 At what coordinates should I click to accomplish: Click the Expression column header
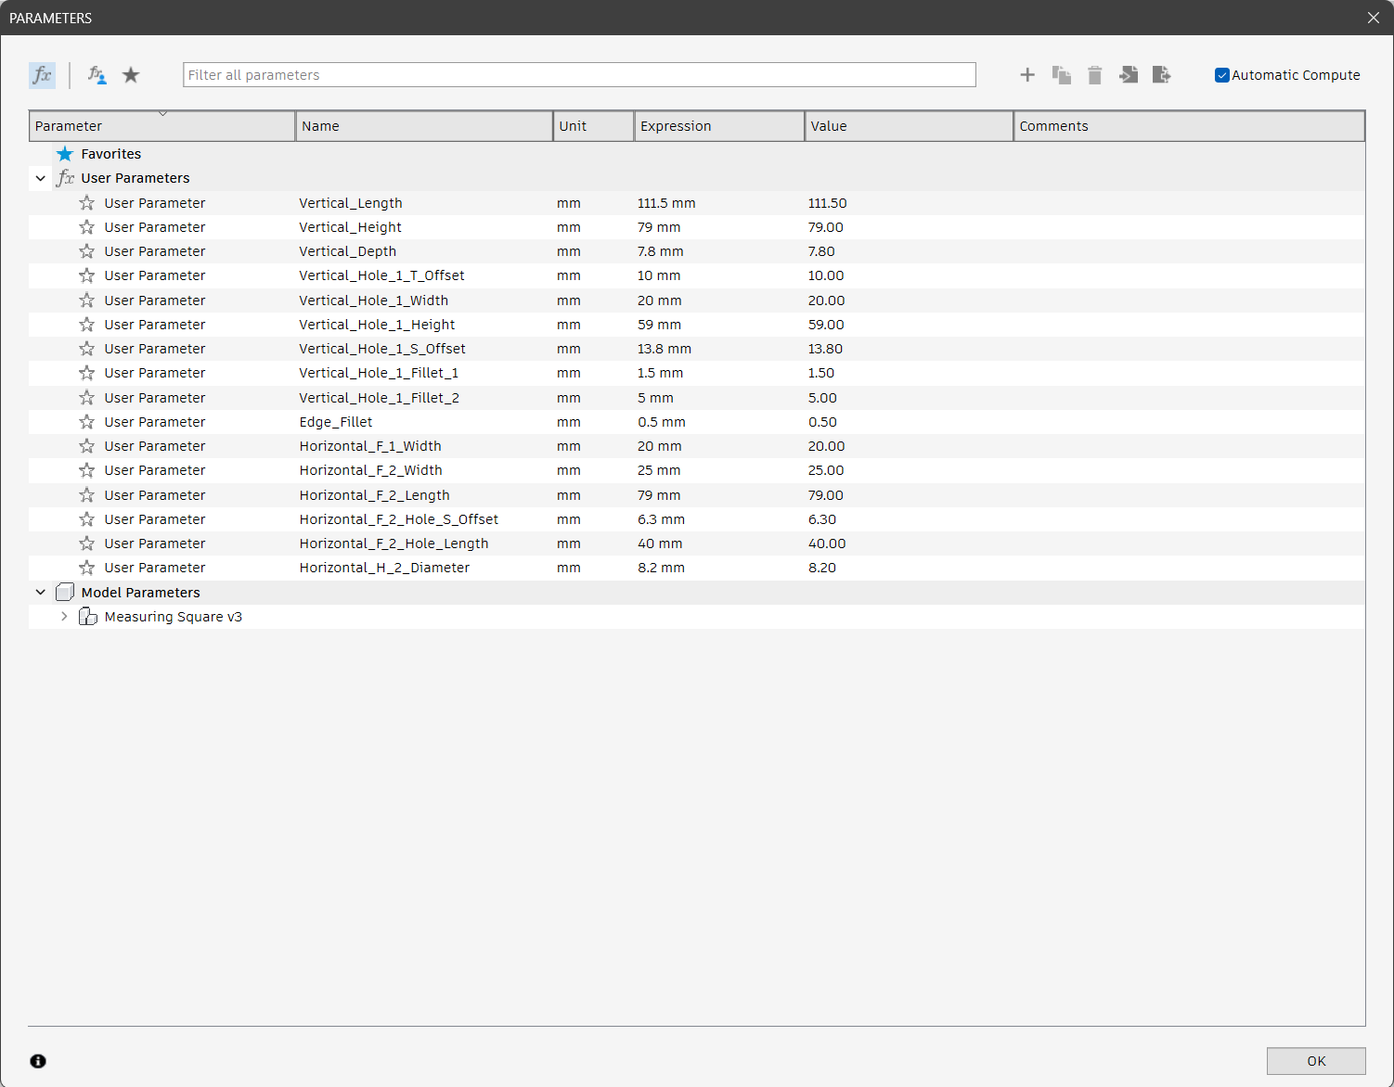click(718, 126)
